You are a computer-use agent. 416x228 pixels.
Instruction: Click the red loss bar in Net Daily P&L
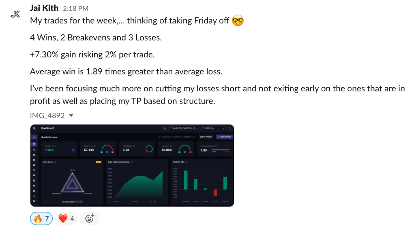pyautogui.click(x=215, y=192)
